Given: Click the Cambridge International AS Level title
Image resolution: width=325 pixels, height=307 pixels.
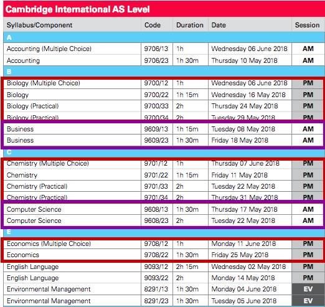Looking at the screenshot, I should pyautogui.click(x=78, y=9).
